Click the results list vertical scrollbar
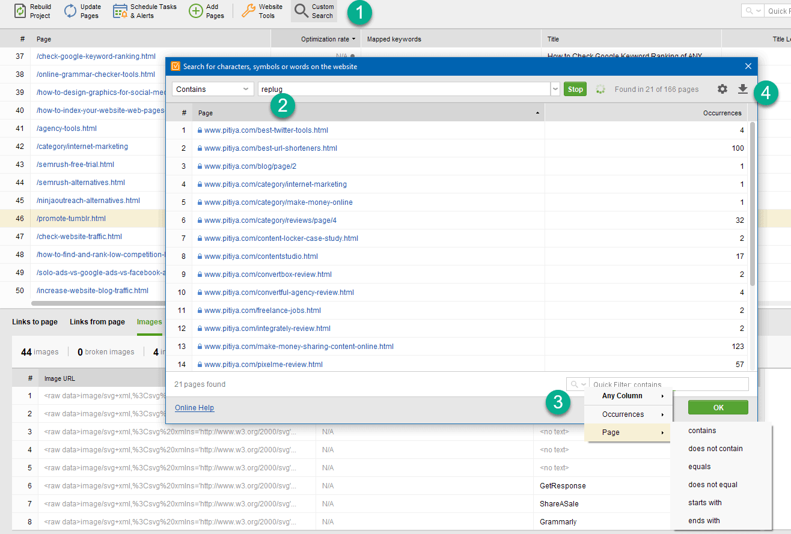Image resolution: width=791 pixels, height=534 pixels. pos(753,204)
